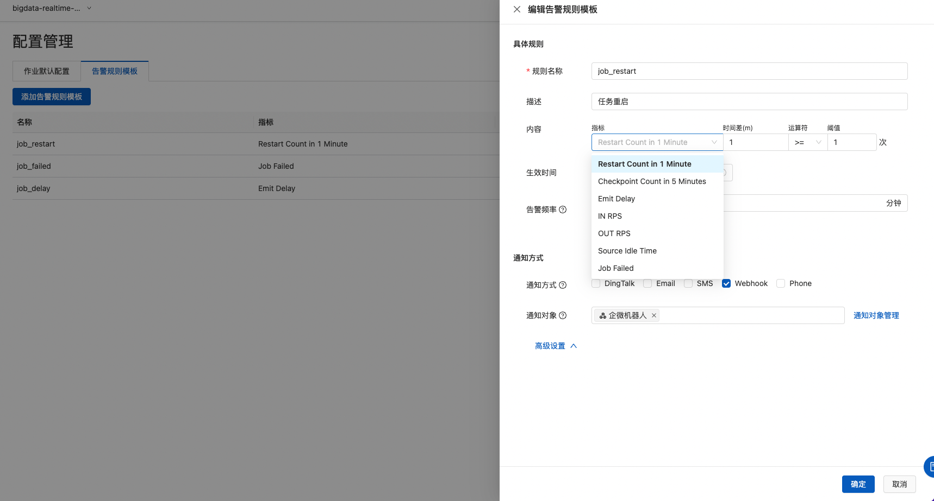Choose Emit Delay from metric list

click(x=657, y=199)
